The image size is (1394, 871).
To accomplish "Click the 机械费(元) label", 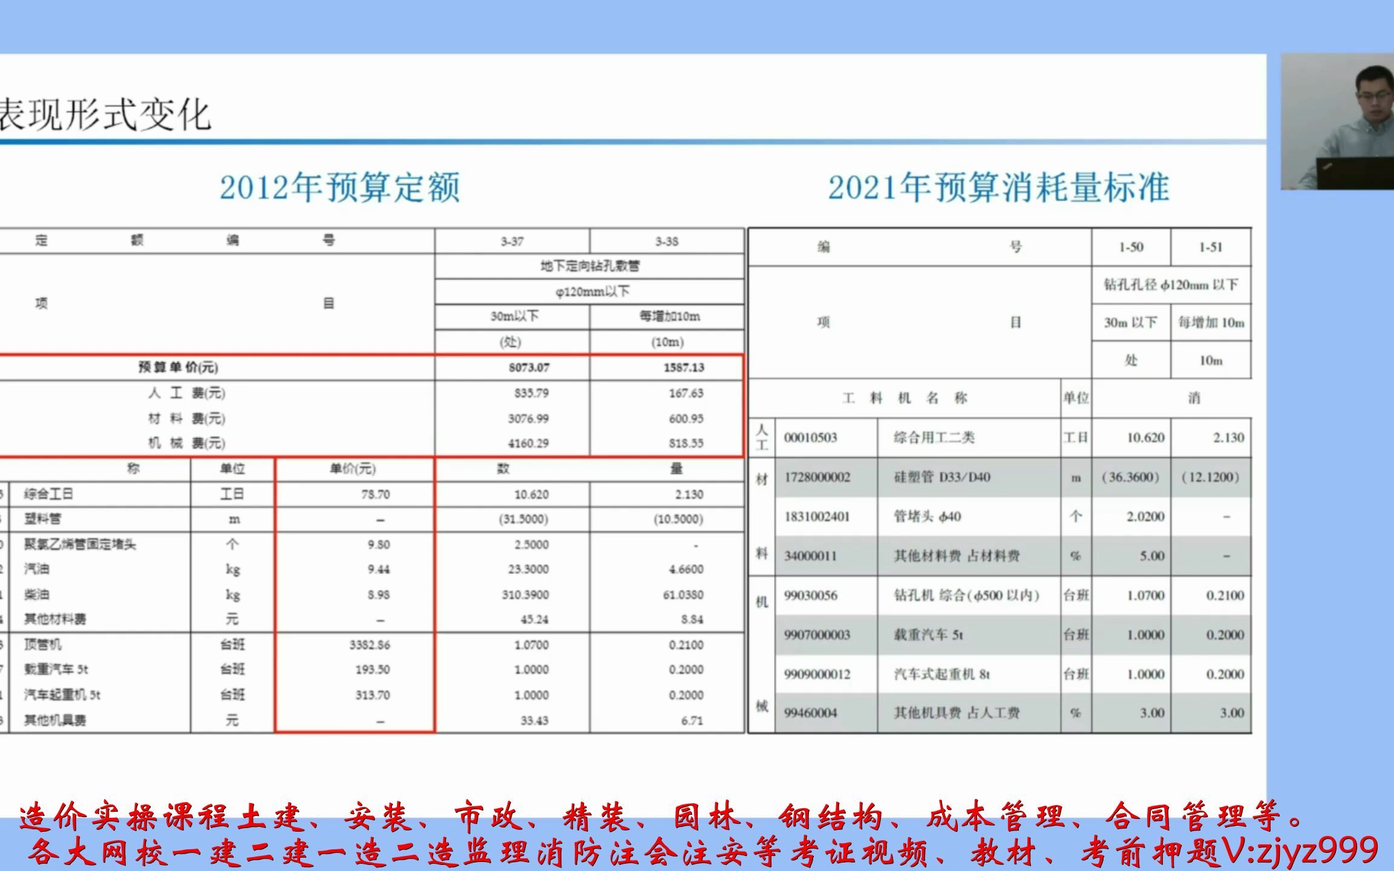I will click(x=186, y=443).
